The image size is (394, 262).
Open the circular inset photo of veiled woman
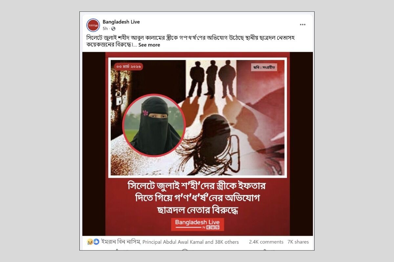154,125
